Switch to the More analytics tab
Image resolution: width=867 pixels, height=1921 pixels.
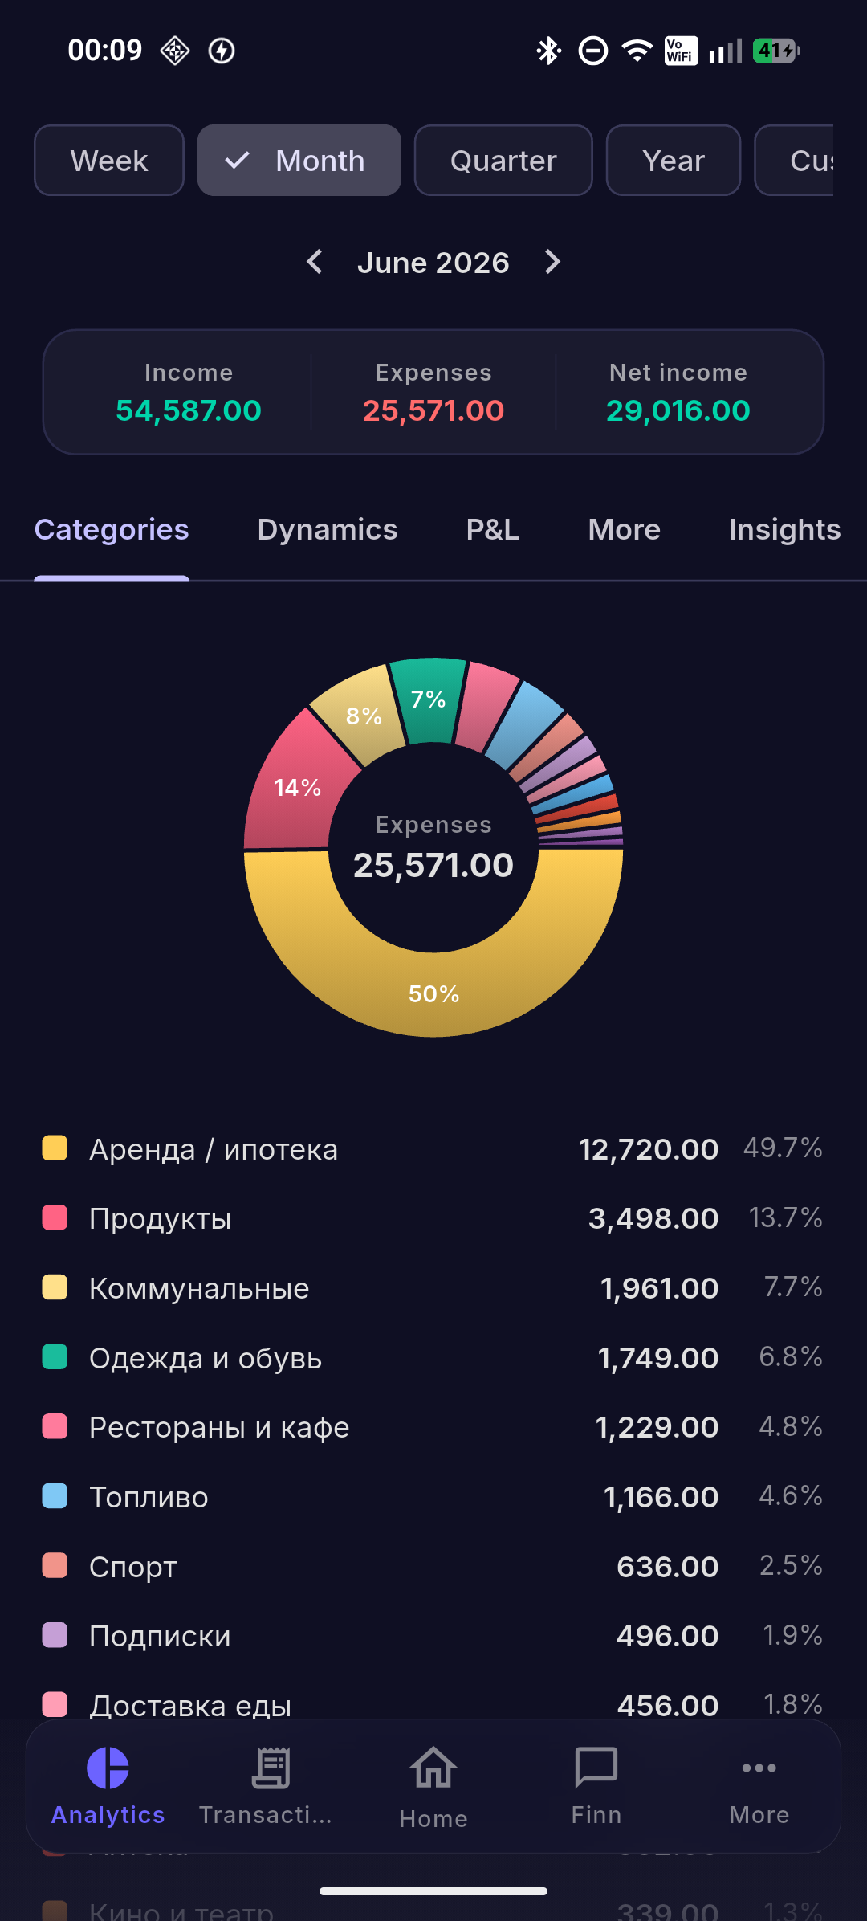click(625, 530)
